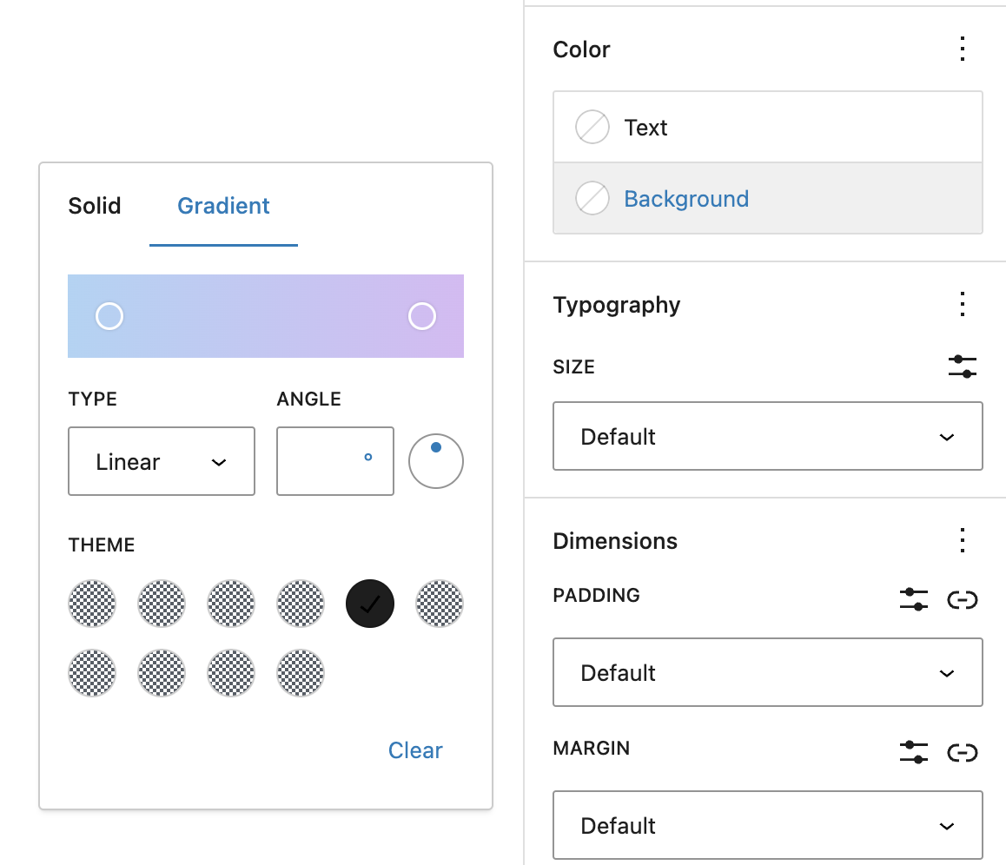Click the Padding custom sides icon

click(913, 599)
